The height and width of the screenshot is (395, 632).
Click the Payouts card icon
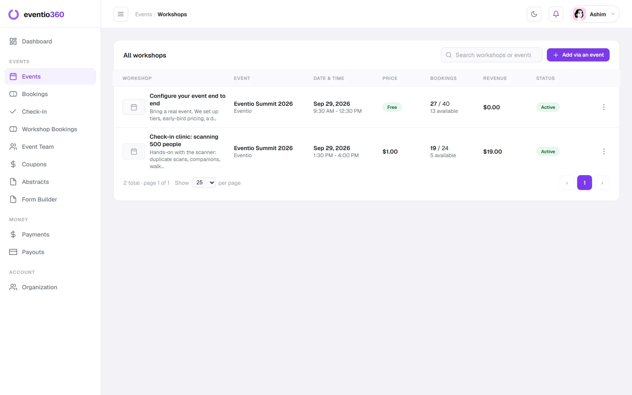click(13, 252)
